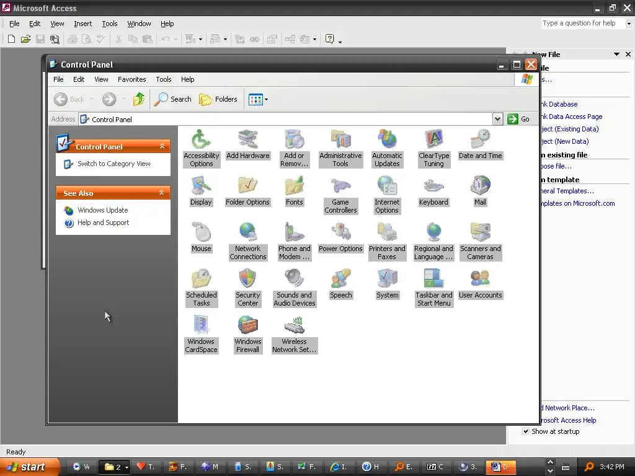635x476 pixels.
Task: Open Power Options icon
Action: tap(340, 237)
